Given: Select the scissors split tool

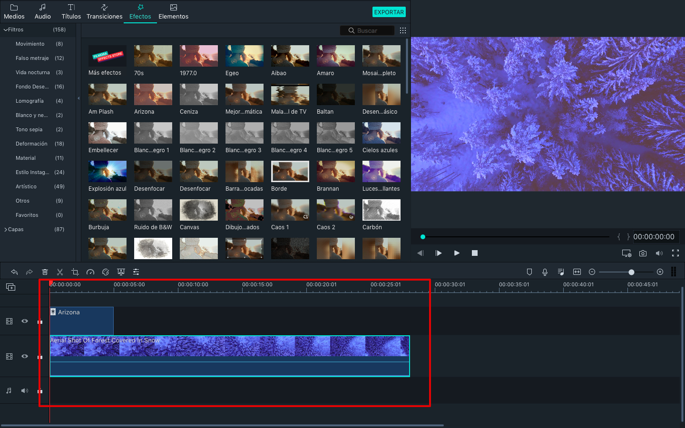Looking at the screenshot, I should click(x=60, y=272).
